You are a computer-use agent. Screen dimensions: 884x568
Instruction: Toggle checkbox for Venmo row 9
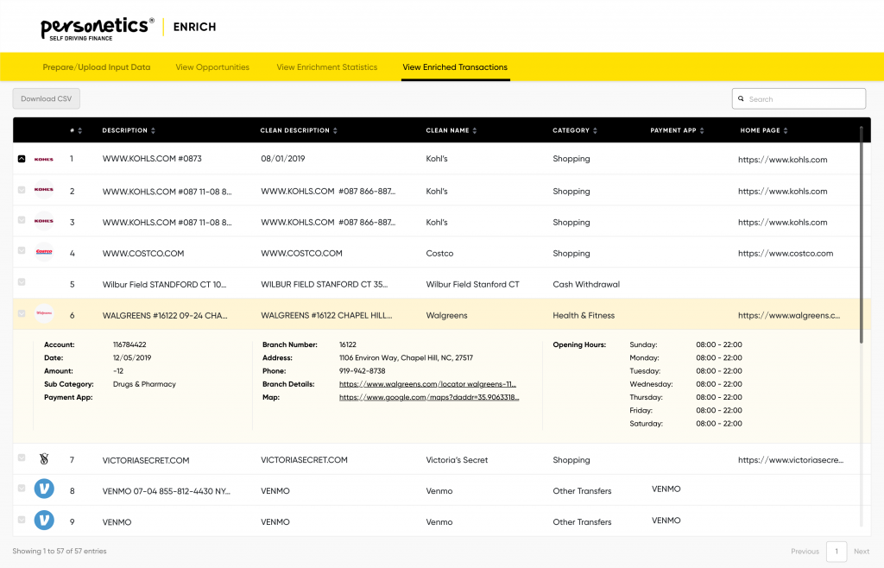22,520
